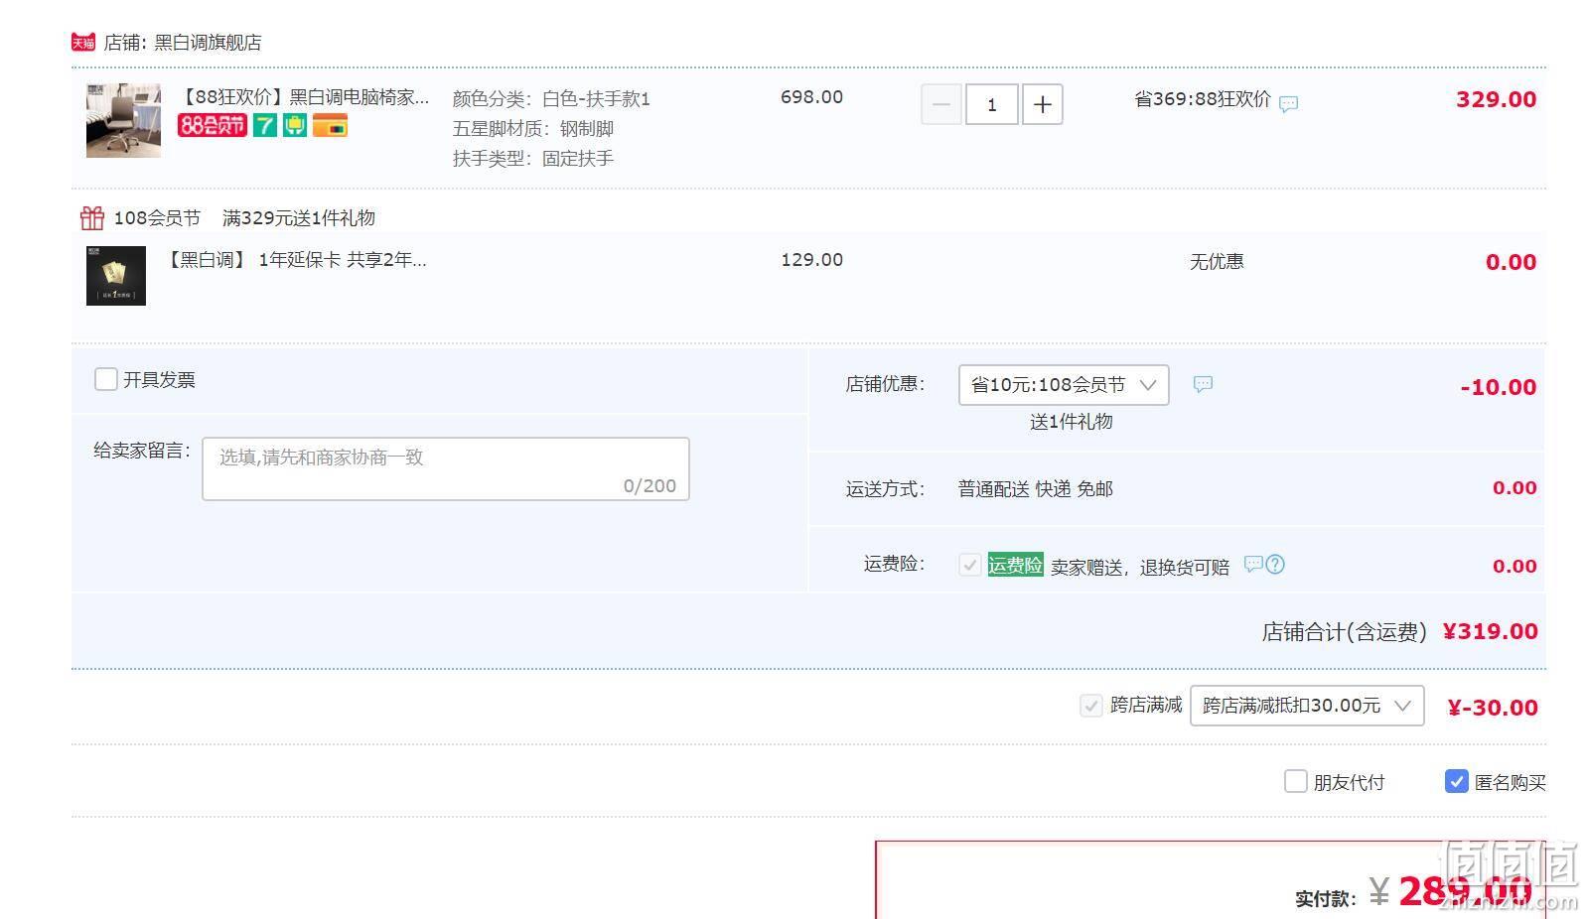Viewport: 1587px width, 919px height.
Task: Increase quantity with the plus button
Action: pyautogui.click(x=1042, y=104)
